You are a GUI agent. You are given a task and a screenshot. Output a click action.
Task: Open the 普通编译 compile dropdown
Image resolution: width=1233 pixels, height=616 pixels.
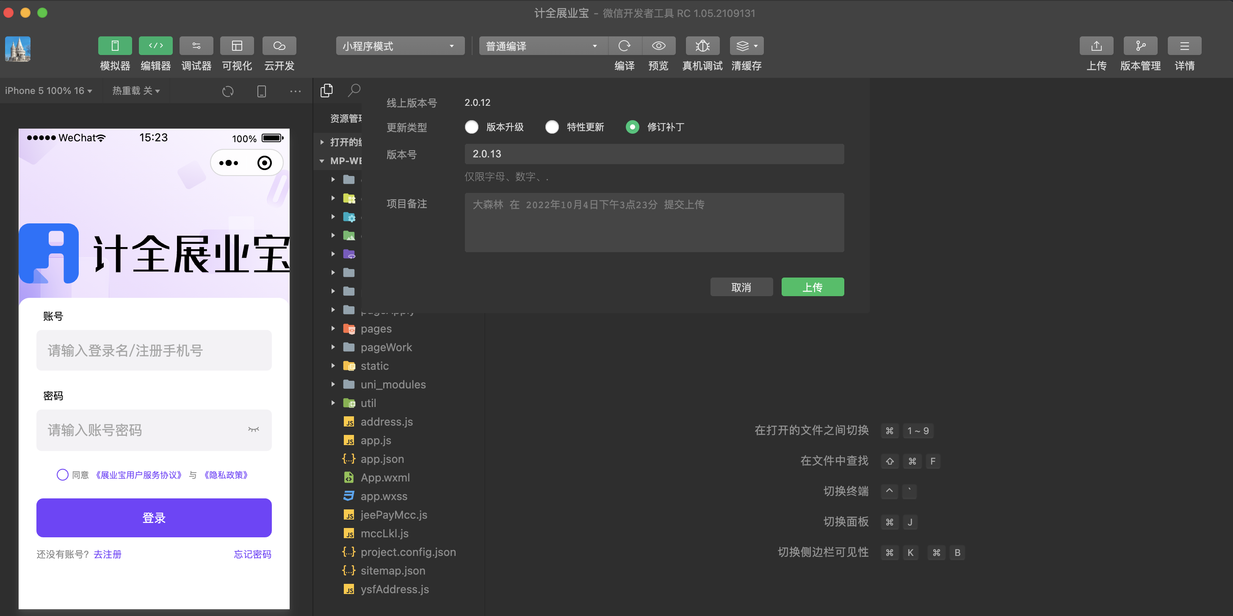tap(543, 46)
